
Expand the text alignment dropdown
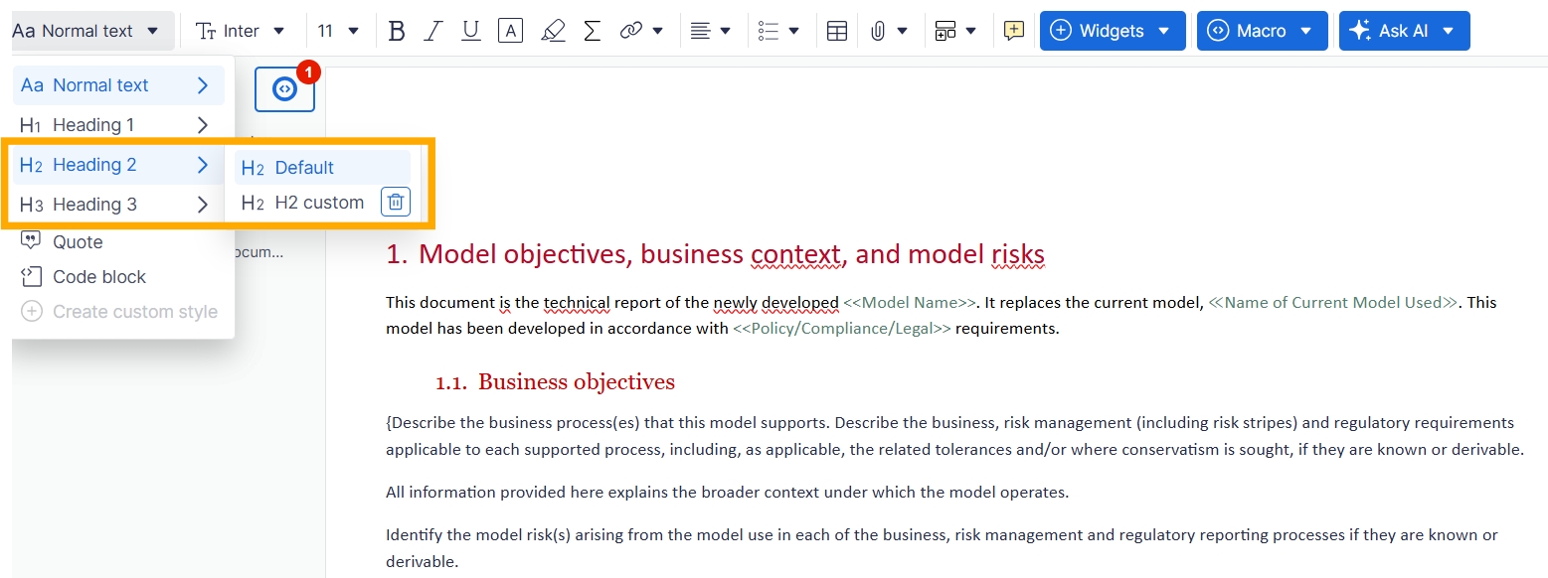point(711,31)
